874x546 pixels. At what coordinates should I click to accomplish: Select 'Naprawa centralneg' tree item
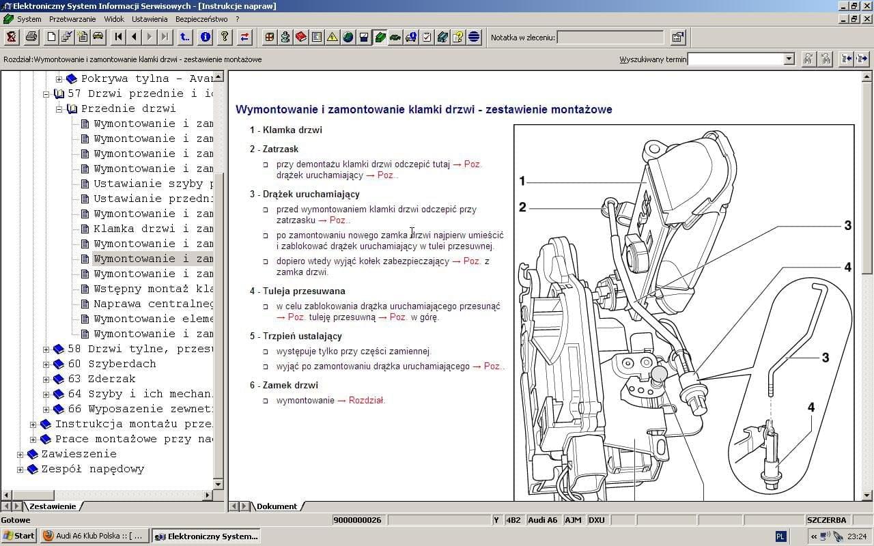153,304
